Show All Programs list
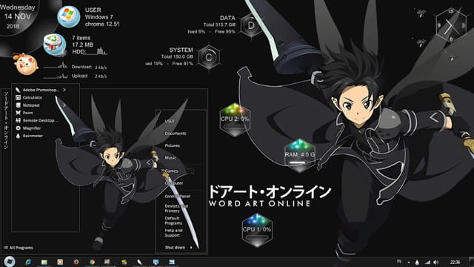This screenshot has height=267, width=474. click(18, 248)
